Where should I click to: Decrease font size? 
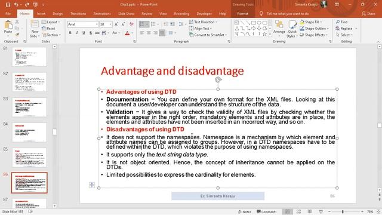coord(123,24)
